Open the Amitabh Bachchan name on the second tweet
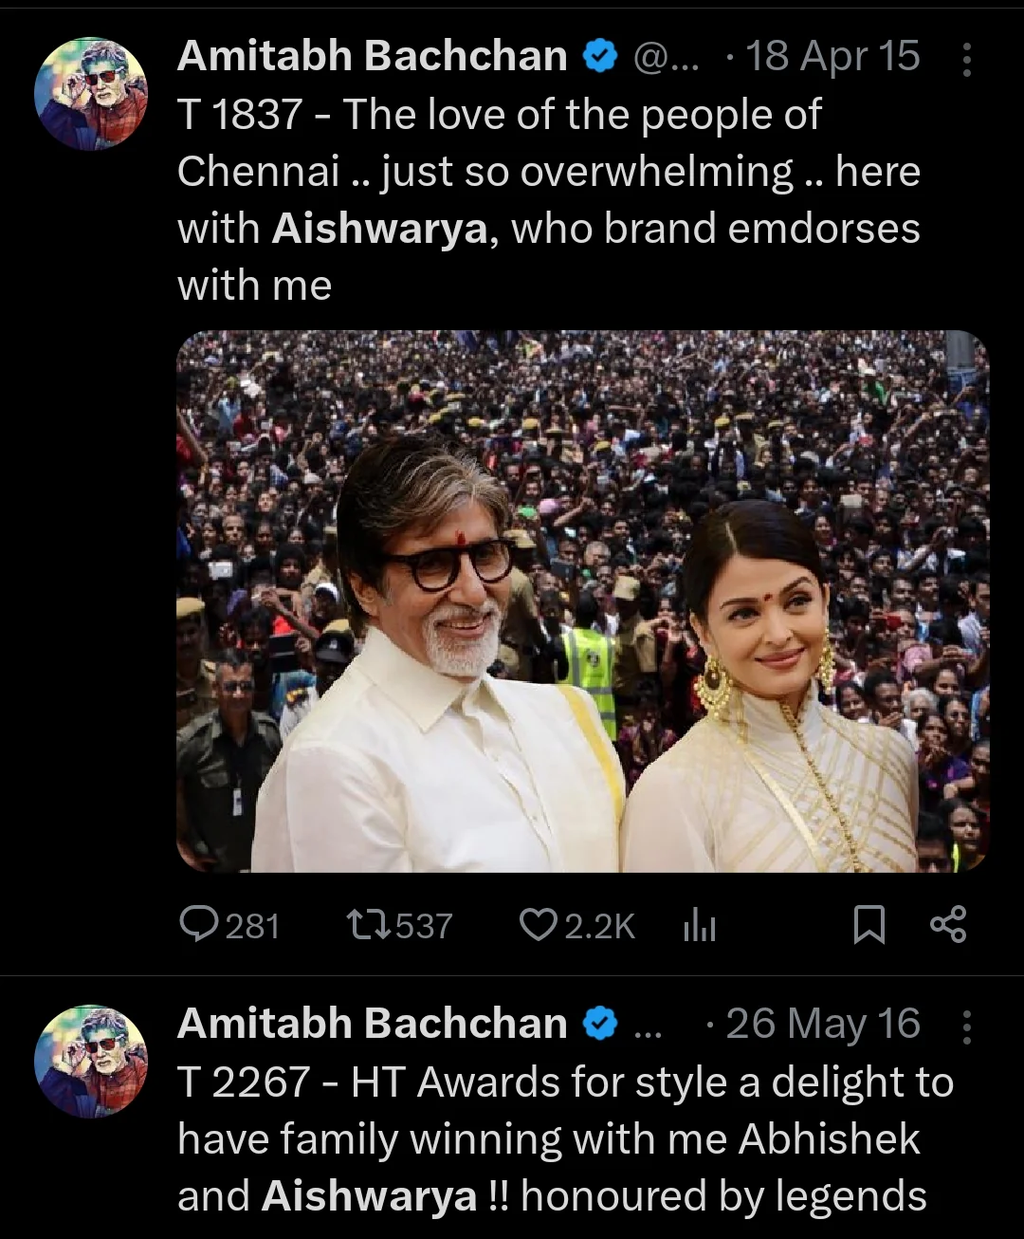Image resolution: width=1024 pixels, height=1239 pixels. [x=372, y=1024]
